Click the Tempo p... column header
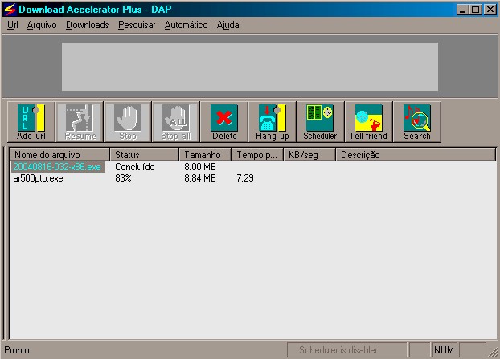The width and height of the screenshot is (500, 359). coord(257,155)
